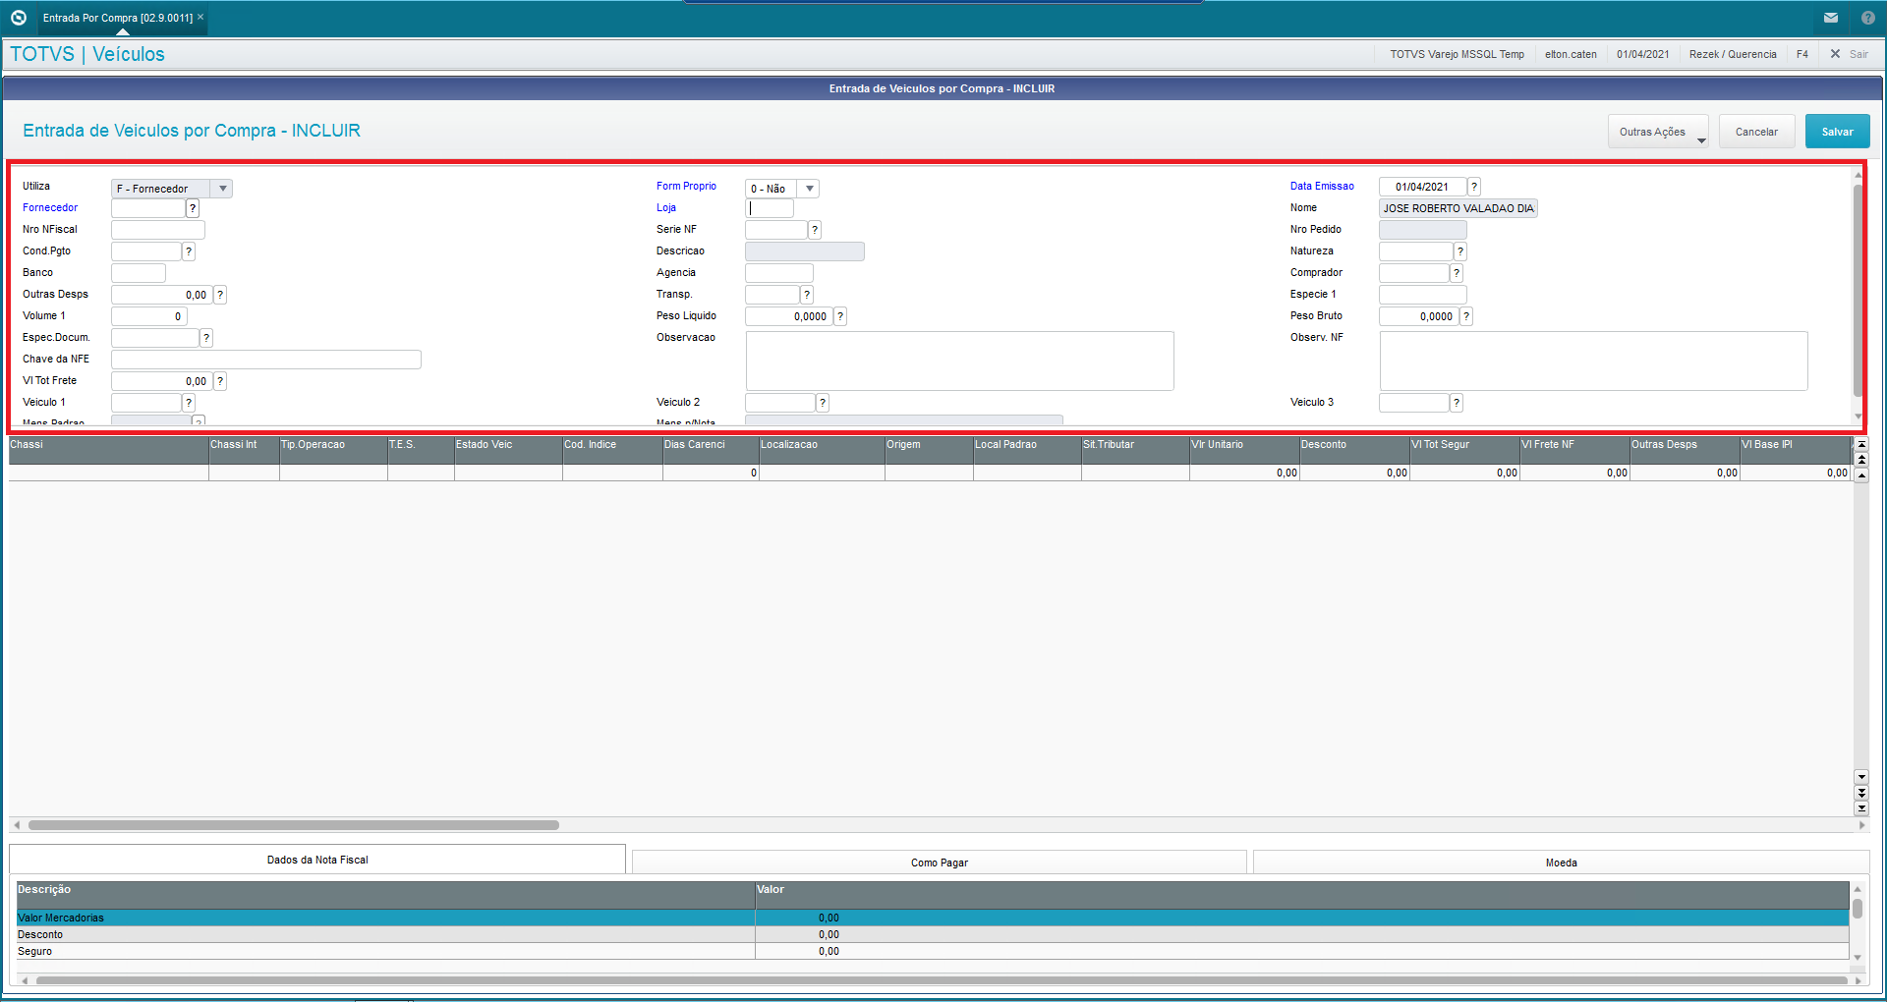
Task: Select the Entrada Por Compra [02.9.0011] tab
Action: (117, 18)
